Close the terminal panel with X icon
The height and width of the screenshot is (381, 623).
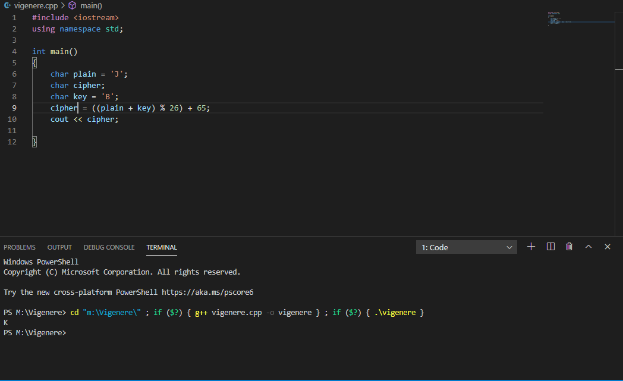(x=607, y=246)
